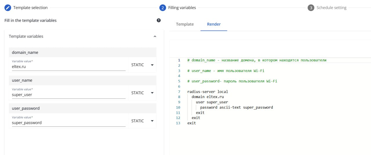
Task: Click the 'domain eltex.ru' code line
Action: click(208, 97)
